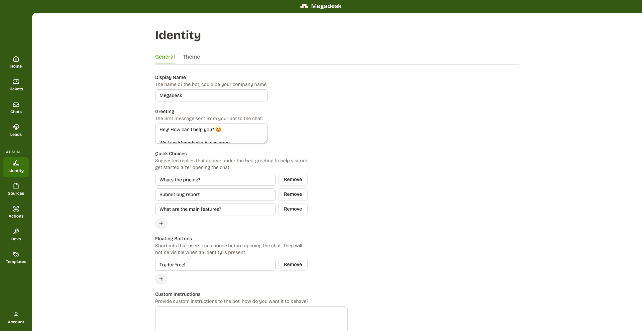The height and width of the screenshot is (331, 642).
Task: Add a new quick choice
Action: 161,223
